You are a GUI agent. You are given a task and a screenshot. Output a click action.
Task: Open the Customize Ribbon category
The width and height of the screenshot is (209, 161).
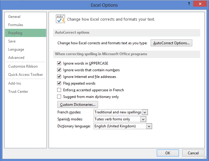[x=26, y=66]
